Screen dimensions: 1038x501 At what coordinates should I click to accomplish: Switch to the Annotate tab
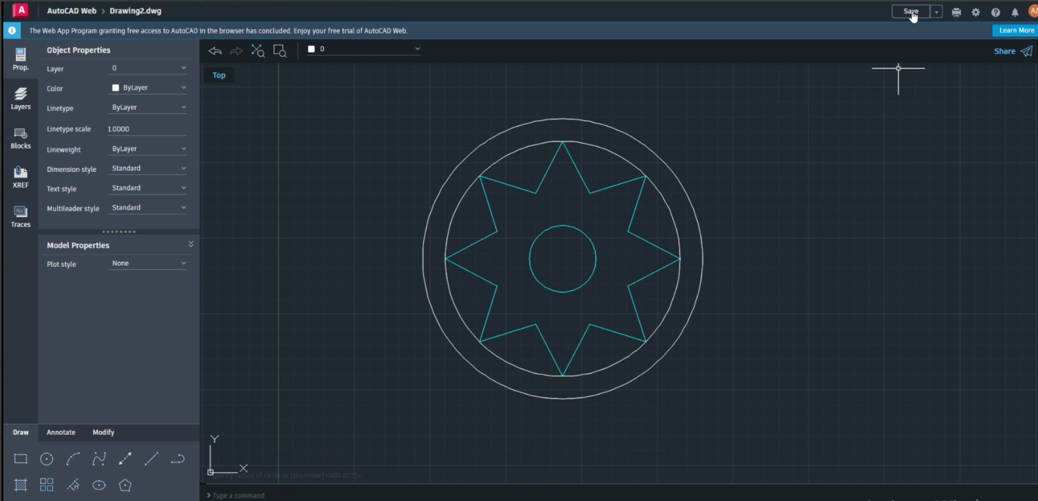61,432
